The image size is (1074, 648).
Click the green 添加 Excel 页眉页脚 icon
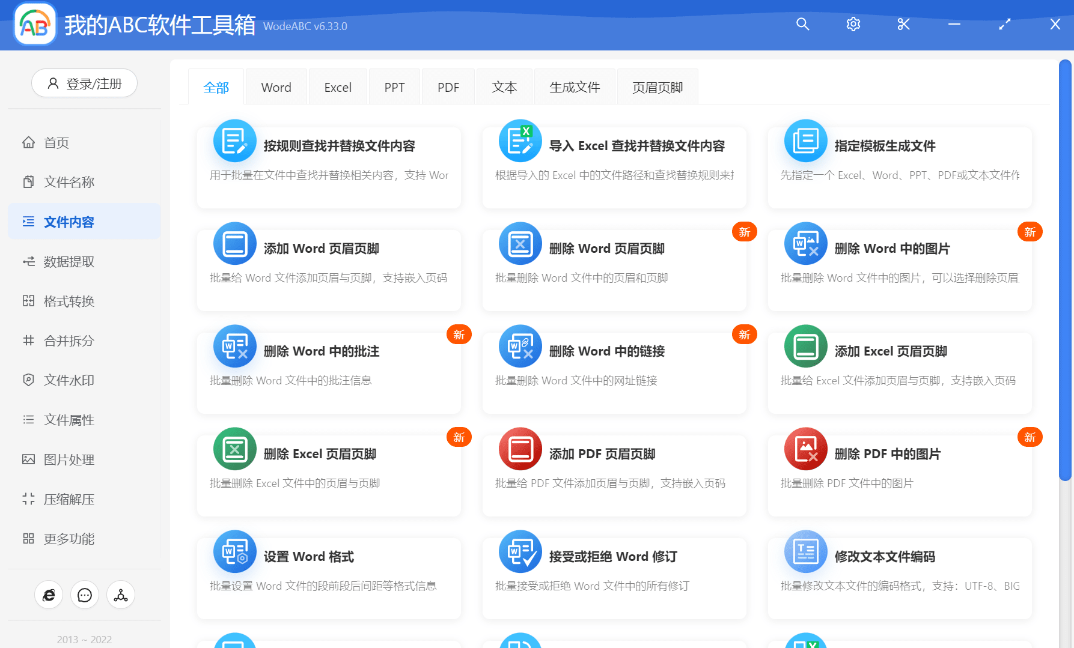tap(805, 347)
